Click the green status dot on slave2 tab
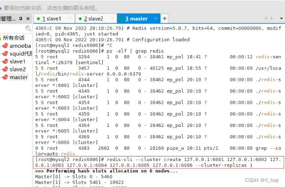Image resolution: width=285 pixels, height=187 pixels. (80, 19)
